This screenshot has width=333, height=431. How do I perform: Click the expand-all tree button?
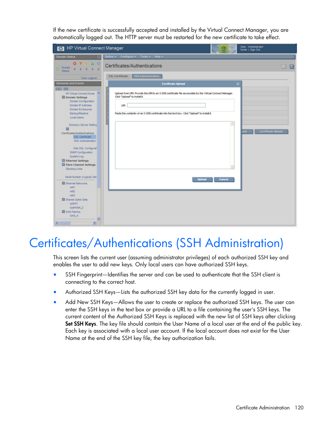click(x=59, y=89)
